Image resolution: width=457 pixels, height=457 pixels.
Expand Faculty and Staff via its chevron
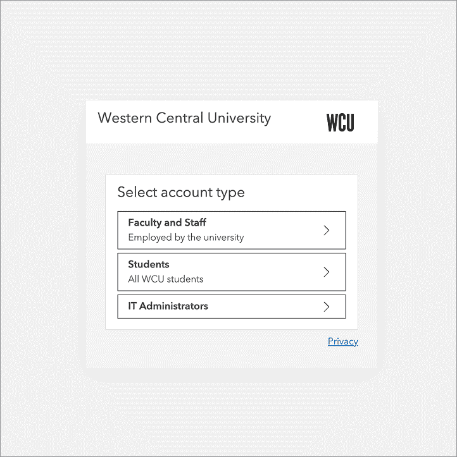(x=327, y=230)
